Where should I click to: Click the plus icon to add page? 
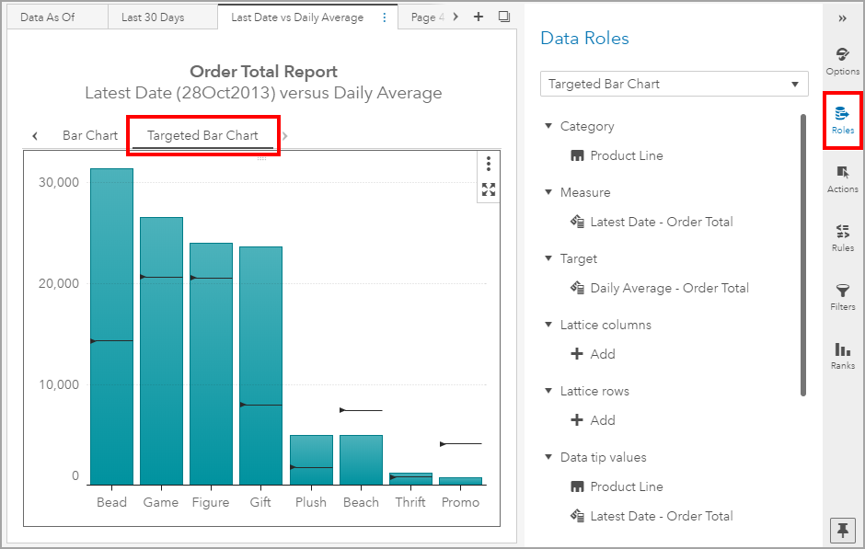point(479,17)
